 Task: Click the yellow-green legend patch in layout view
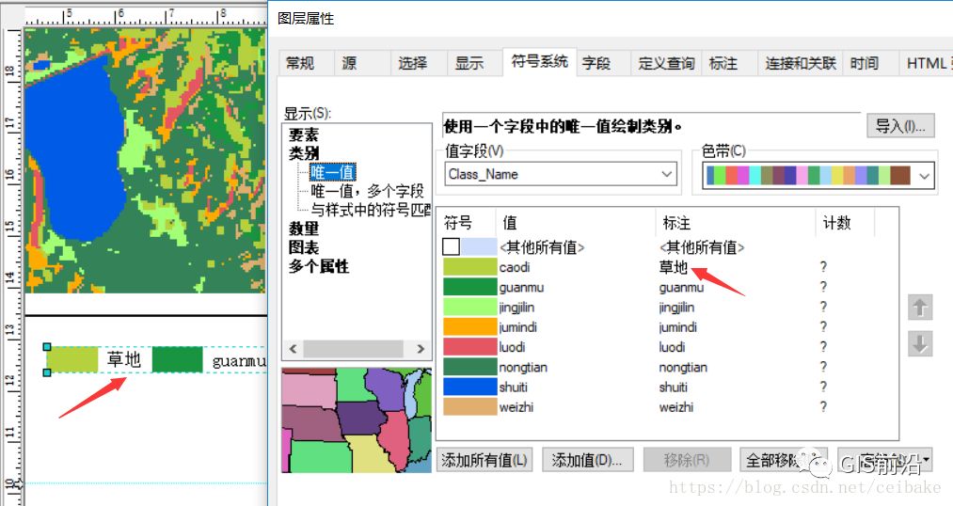tap(72, 359)
